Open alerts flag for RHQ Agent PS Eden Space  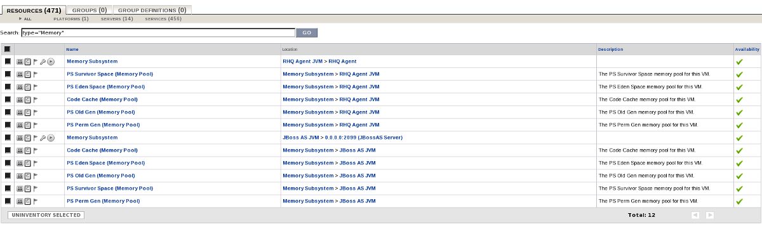click(x=36, y=87)
